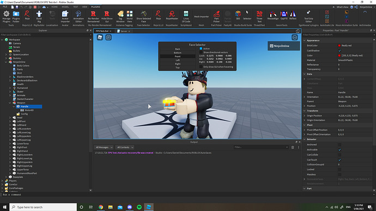Screen dimensions: 376x211
Task: Open the FILE menu
Action: [x=5, y=7]
